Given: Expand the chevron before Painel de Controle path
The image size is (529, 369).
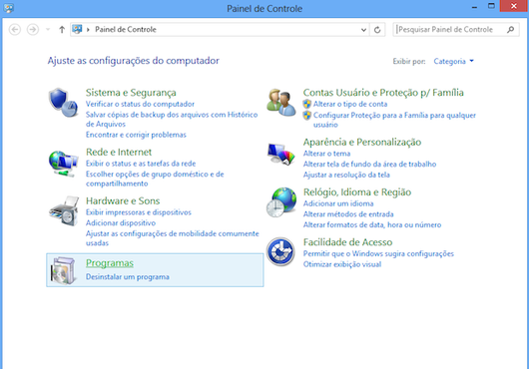Looking at the screenshot, I should 88,30.
